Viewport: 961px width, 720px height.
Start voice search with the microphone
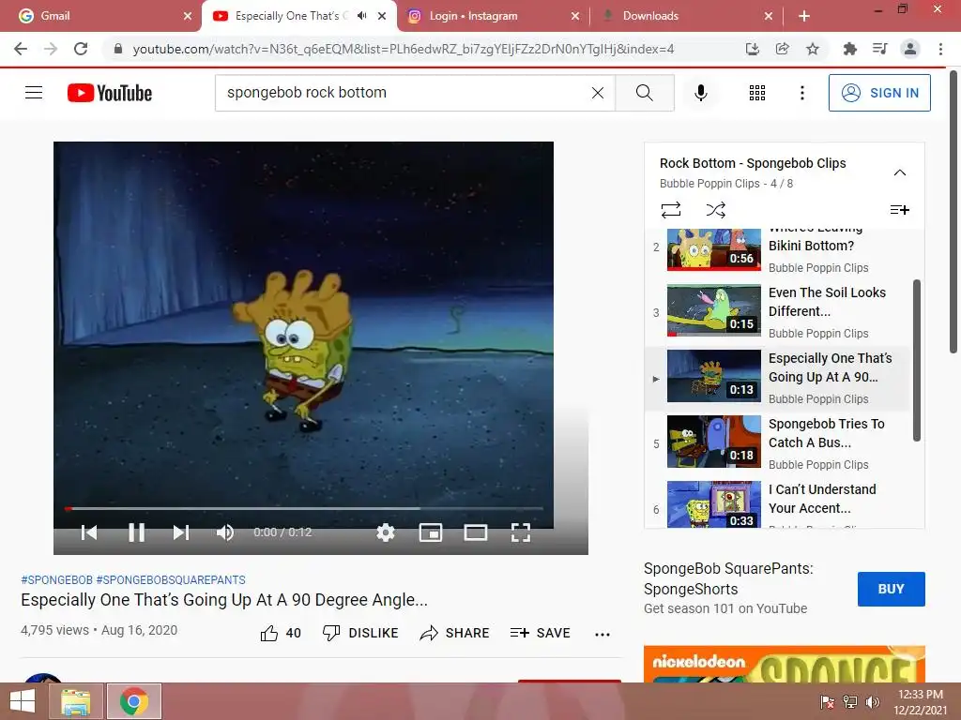pos(700,93)
